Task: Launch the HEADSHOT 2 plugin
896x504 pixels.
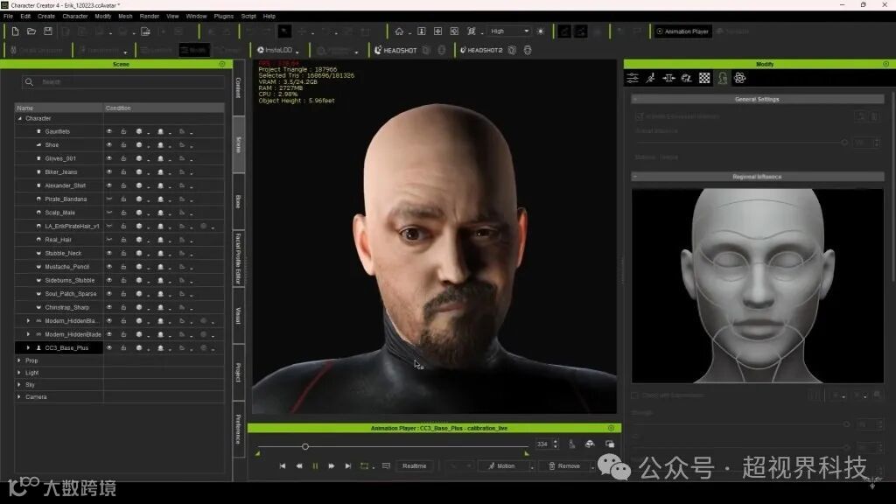Action: tap(482, 50)
